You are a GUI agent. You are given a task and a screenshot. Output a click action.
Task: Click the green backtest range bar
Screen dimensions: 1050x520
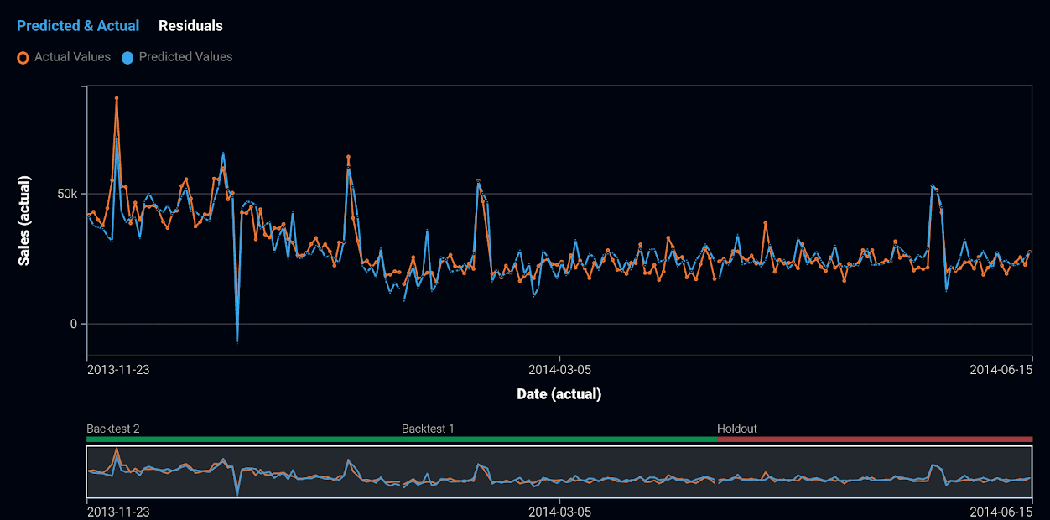[401, 439]
